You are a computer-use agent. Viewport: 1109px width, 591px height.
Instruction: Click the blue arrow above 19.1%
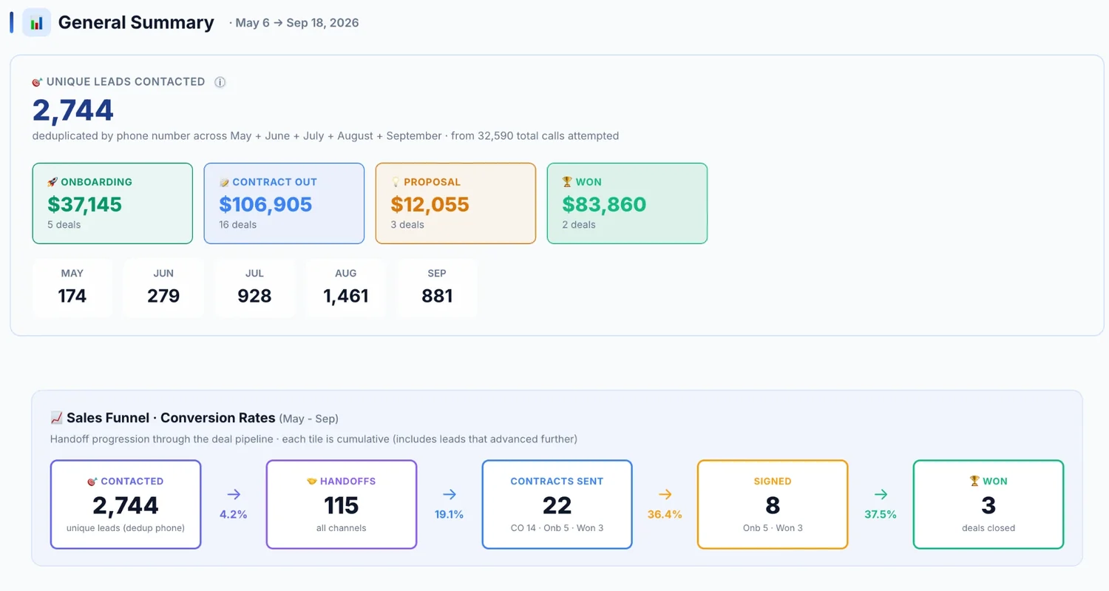(x=450, y=495)
